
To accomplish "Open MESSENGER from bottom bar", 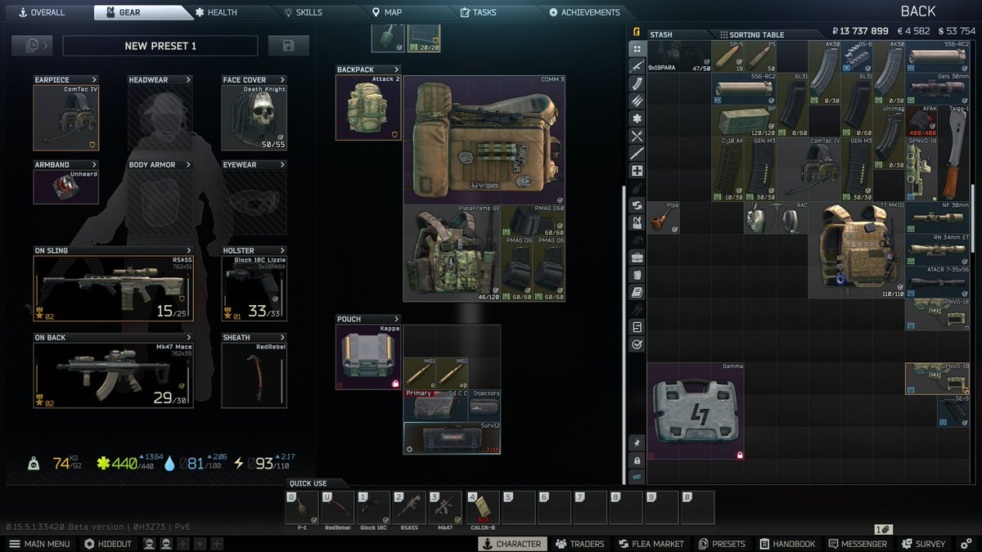I will tap(858, 544).
